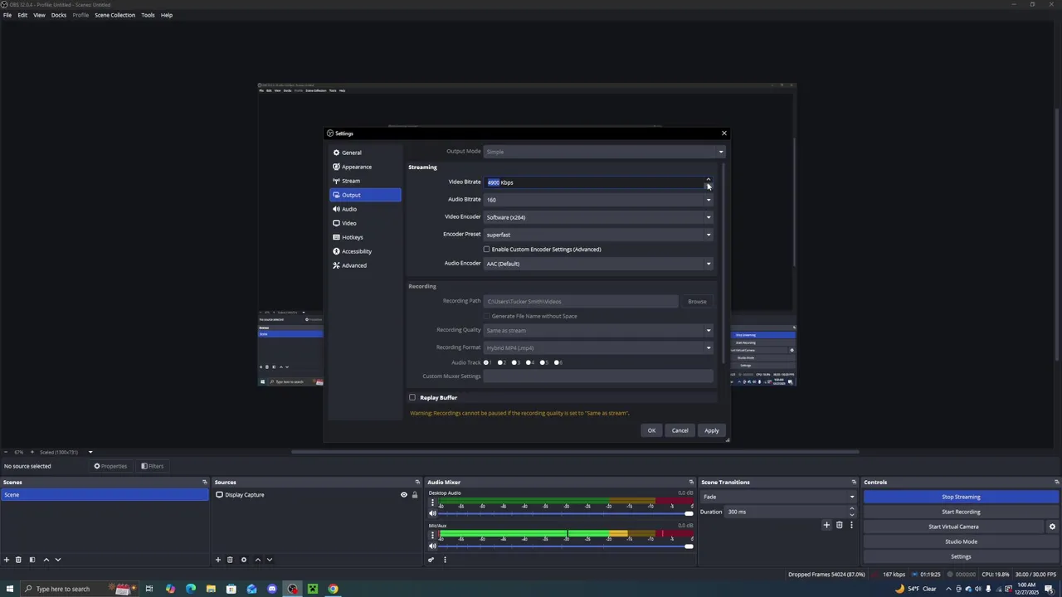
Task: Open advanced audio properties gears icon
Action: pyautogui.click(x=431, y=560)
